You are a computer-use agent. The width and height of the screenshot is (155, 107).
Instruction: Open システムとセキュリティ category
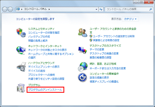click(41, 29)
